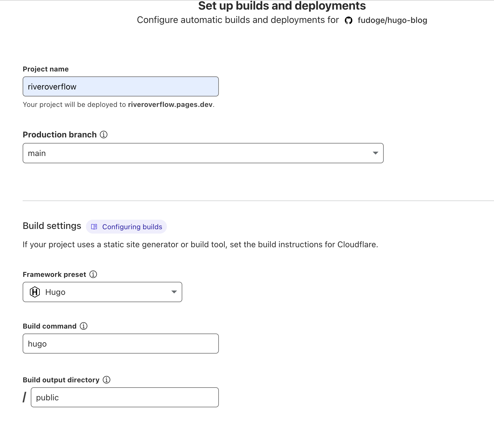Click the fudoge/hugo-blog repository name
This screenshot has width=494, height=423.
[x=392, y=20]
